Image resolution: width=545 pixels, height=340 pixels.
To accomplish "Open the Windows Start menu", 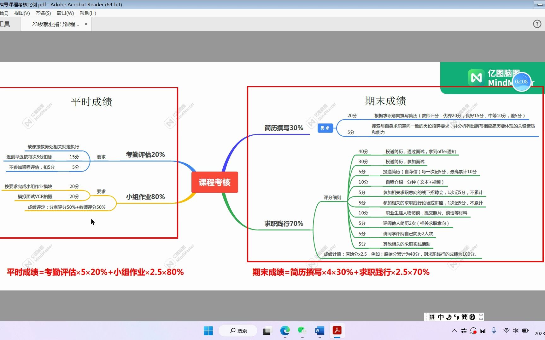I will 208,331.
